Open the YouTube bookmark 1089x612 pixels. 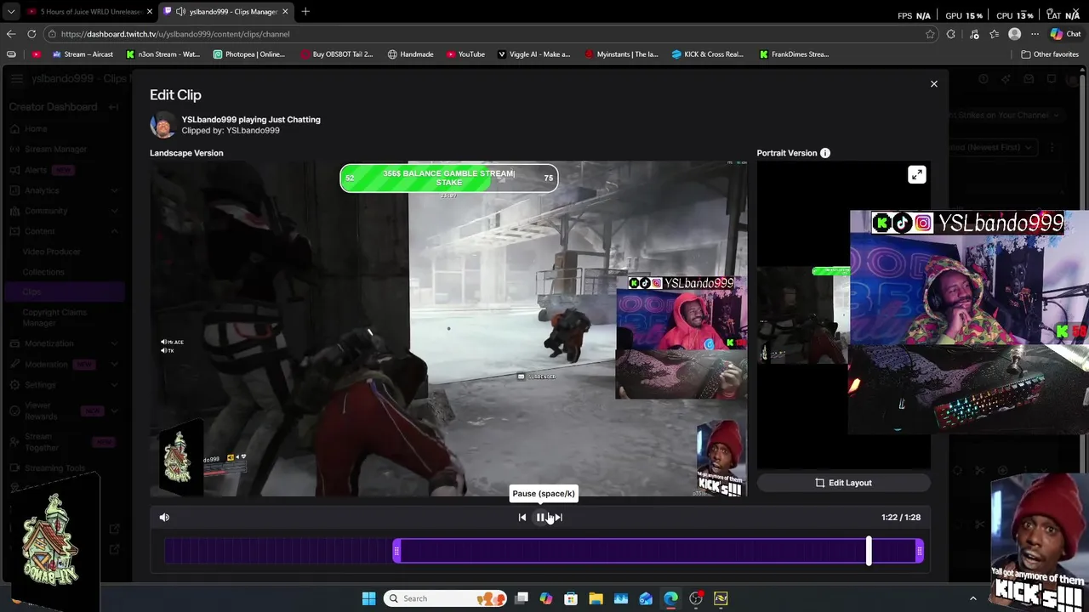(x=465, y=54)
